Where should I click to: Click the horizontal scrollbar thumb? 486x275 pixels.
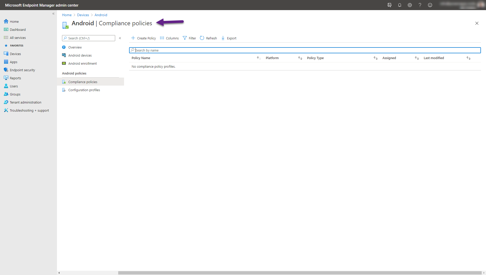tap(300, 273)
